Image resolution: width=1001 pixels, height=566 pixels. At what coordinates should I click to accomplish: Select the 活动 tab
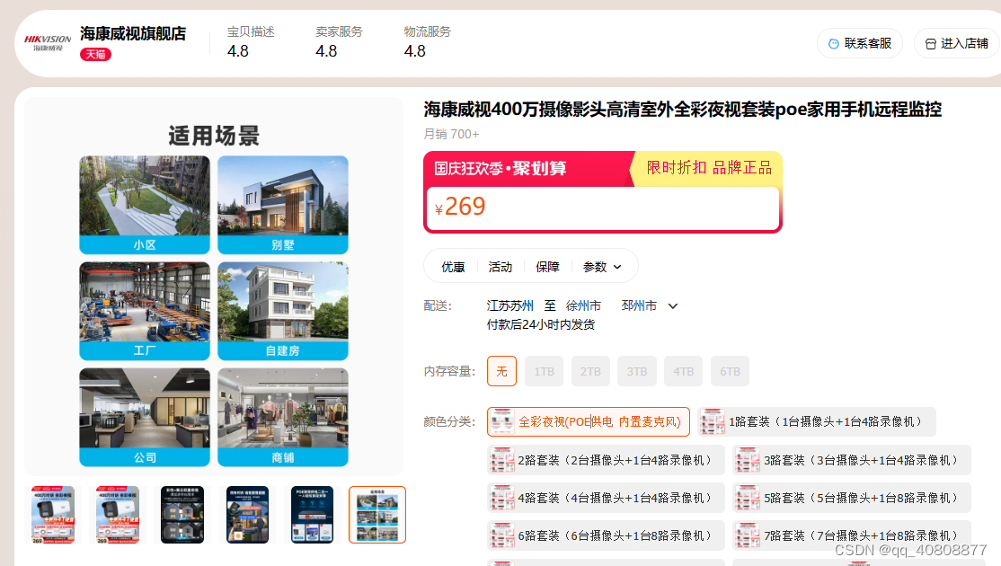(x=500, y=267)
